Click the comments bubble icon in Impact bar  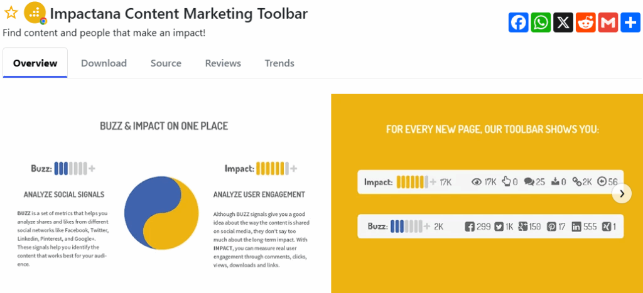point(529,181)
